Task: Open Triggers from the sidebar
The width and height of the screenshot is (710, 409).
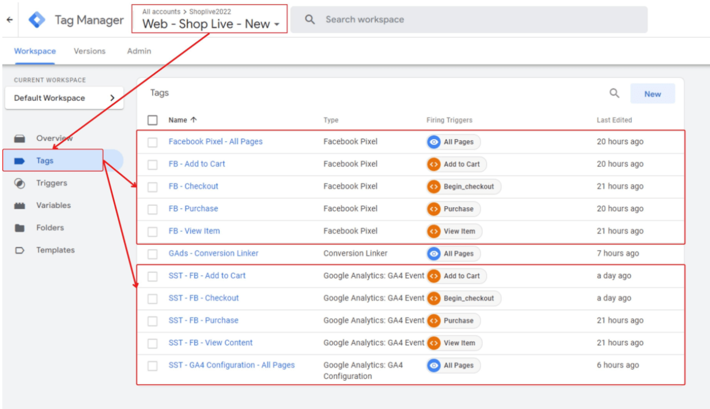Action: coord(52,183)
